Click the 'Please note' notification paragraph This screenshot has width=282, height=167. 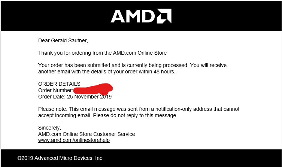139,112
